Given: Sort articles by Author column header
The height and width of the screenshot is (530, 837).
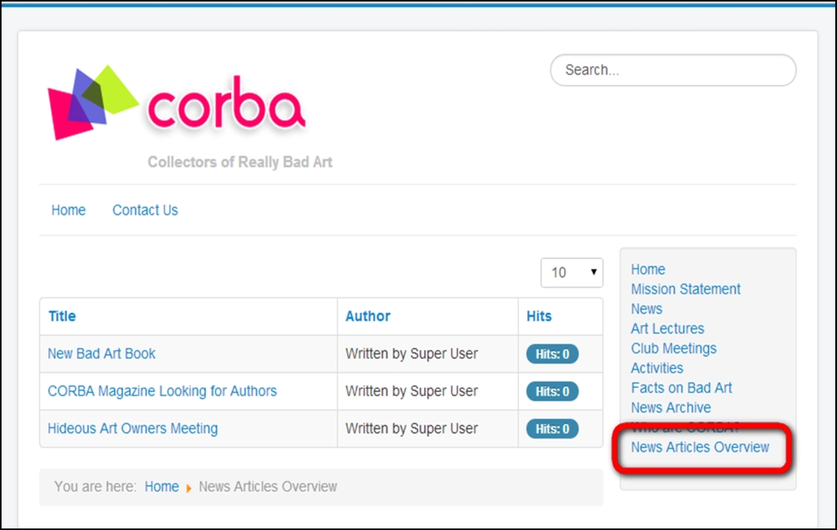Looking at the screenshot, I should click(x=367, y=316).
